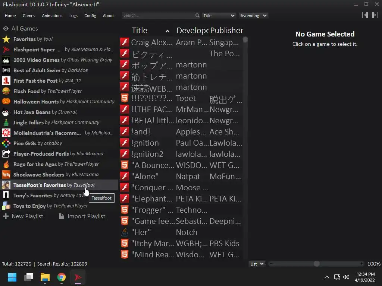Open the About tab
The height and width of the screenshot is (286, 382).
[x=108, y=16]
